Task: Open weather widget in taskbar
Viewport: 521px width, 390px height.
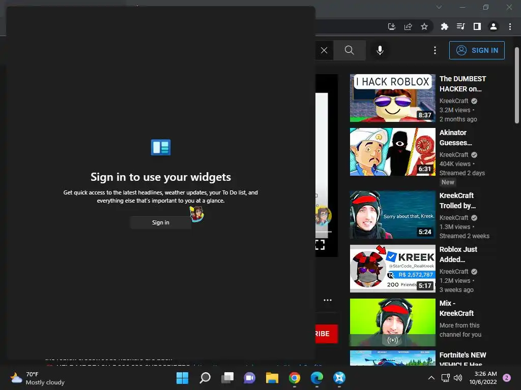Action: pyautogui.click(x=37, y=378)
